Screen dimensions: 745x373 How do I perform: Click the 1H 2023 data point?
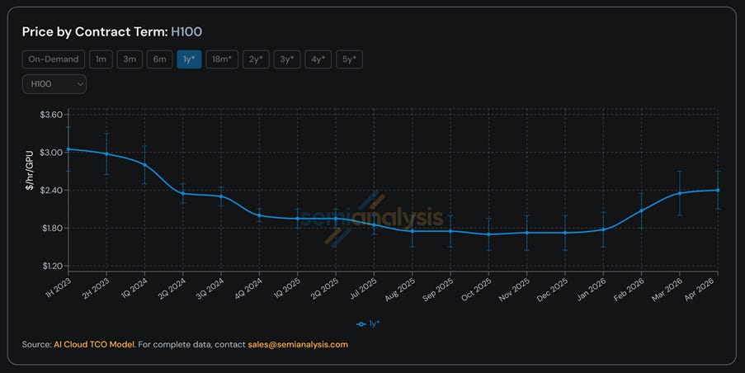[68, 149]
